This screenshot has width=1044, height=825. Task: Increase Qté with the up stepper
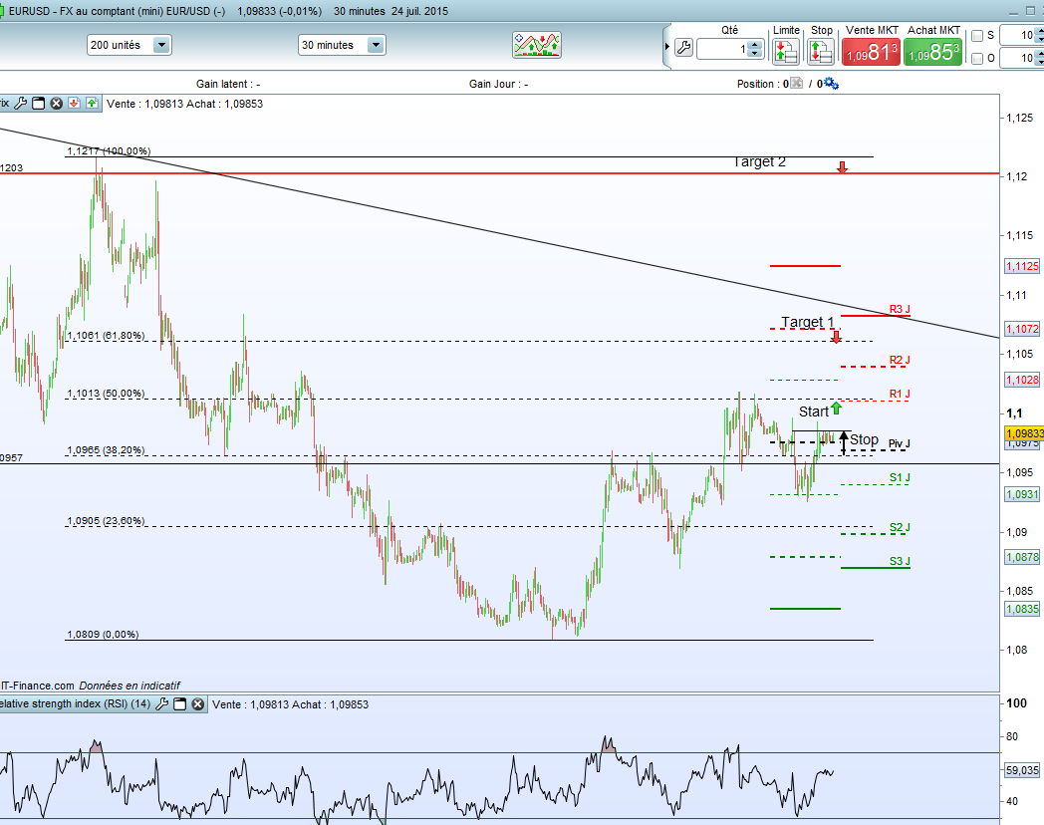click(754, 44)
